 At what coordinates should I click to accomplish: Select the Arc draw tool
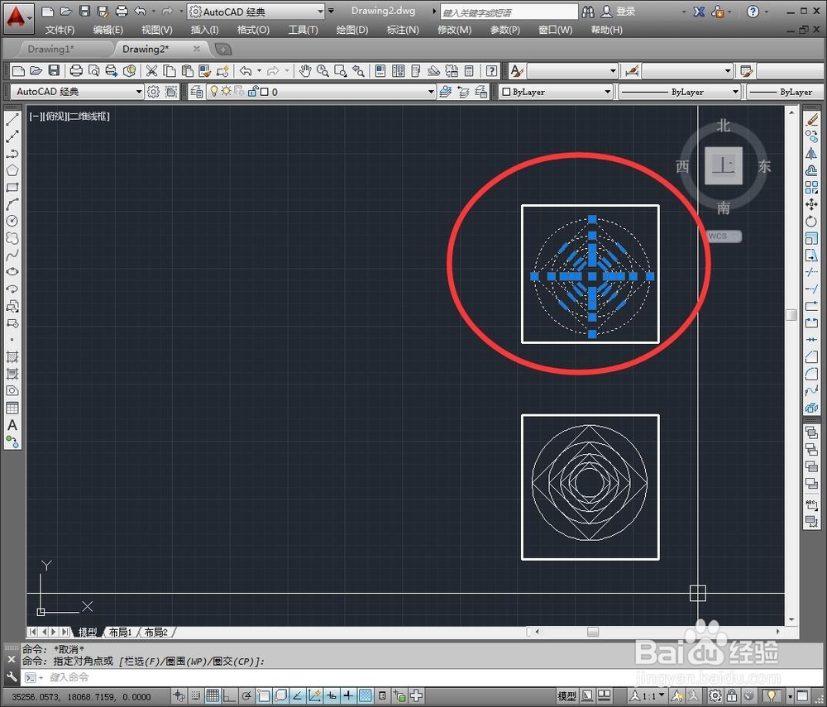pos(12,204)
